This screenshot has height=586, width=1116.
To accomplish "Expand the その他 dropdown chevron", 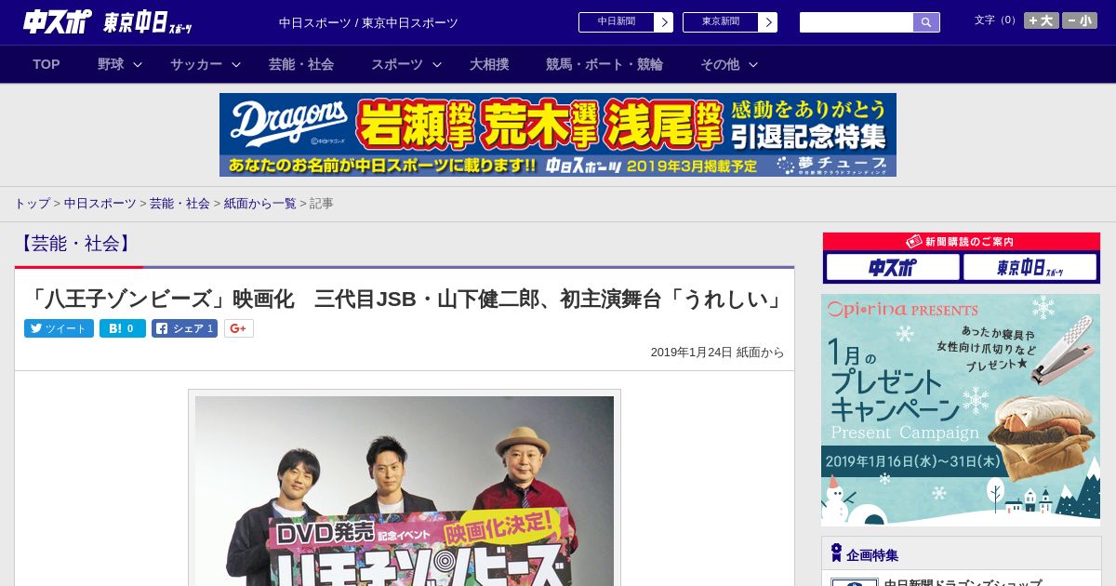I will pos(753,64).
